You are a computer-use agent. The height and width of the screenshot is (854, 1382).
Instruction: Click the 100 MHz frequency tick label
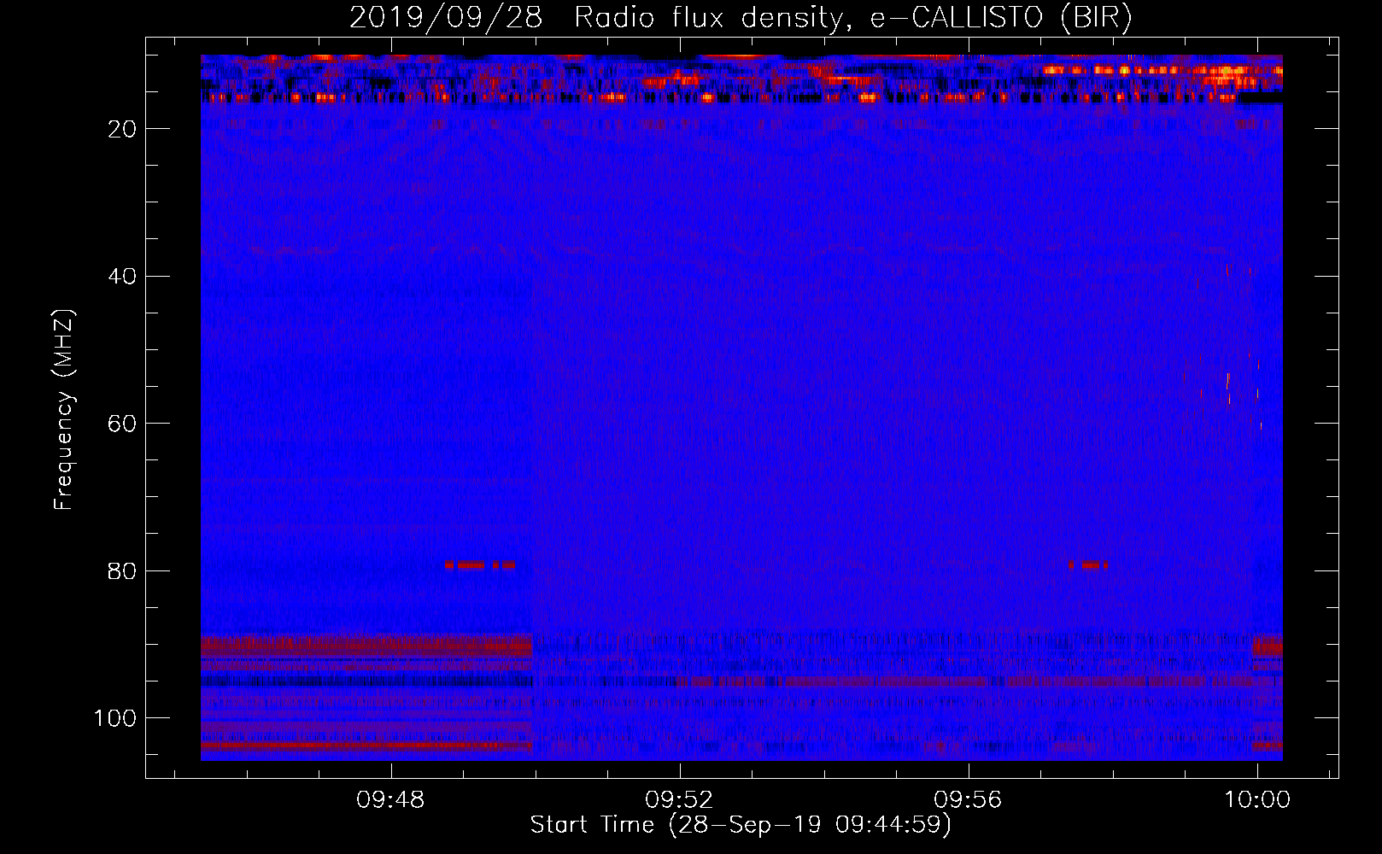[x=115, y=718]
